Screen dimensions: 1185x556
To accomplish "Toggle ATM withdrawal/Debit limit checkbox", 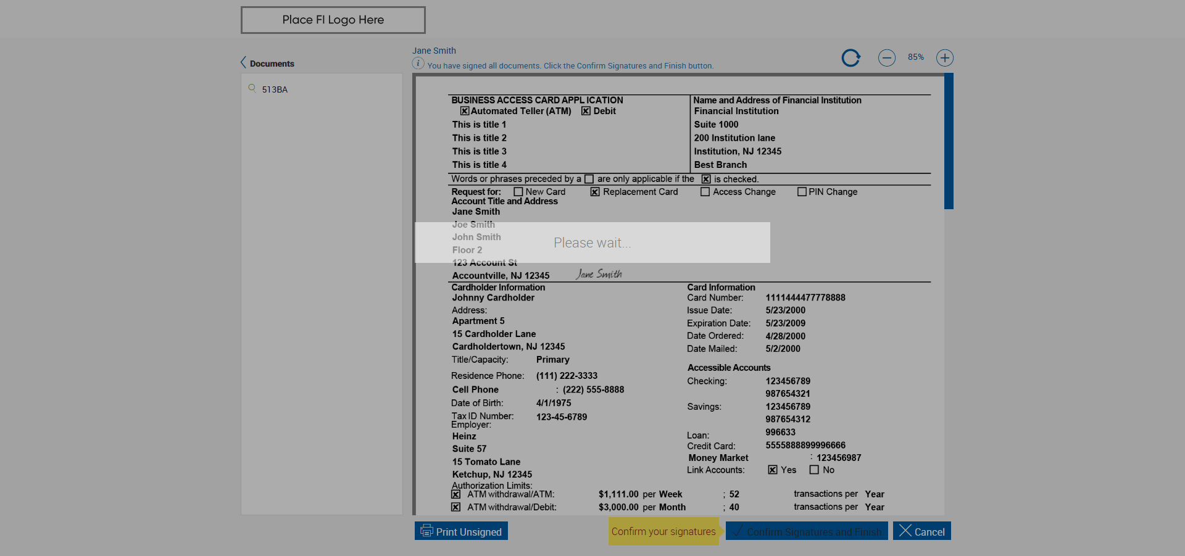I will tap(455, 507).
